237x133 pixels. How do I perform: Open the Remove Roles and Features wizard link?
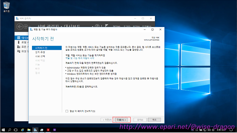pyautogui.click(x=80, y=58)
